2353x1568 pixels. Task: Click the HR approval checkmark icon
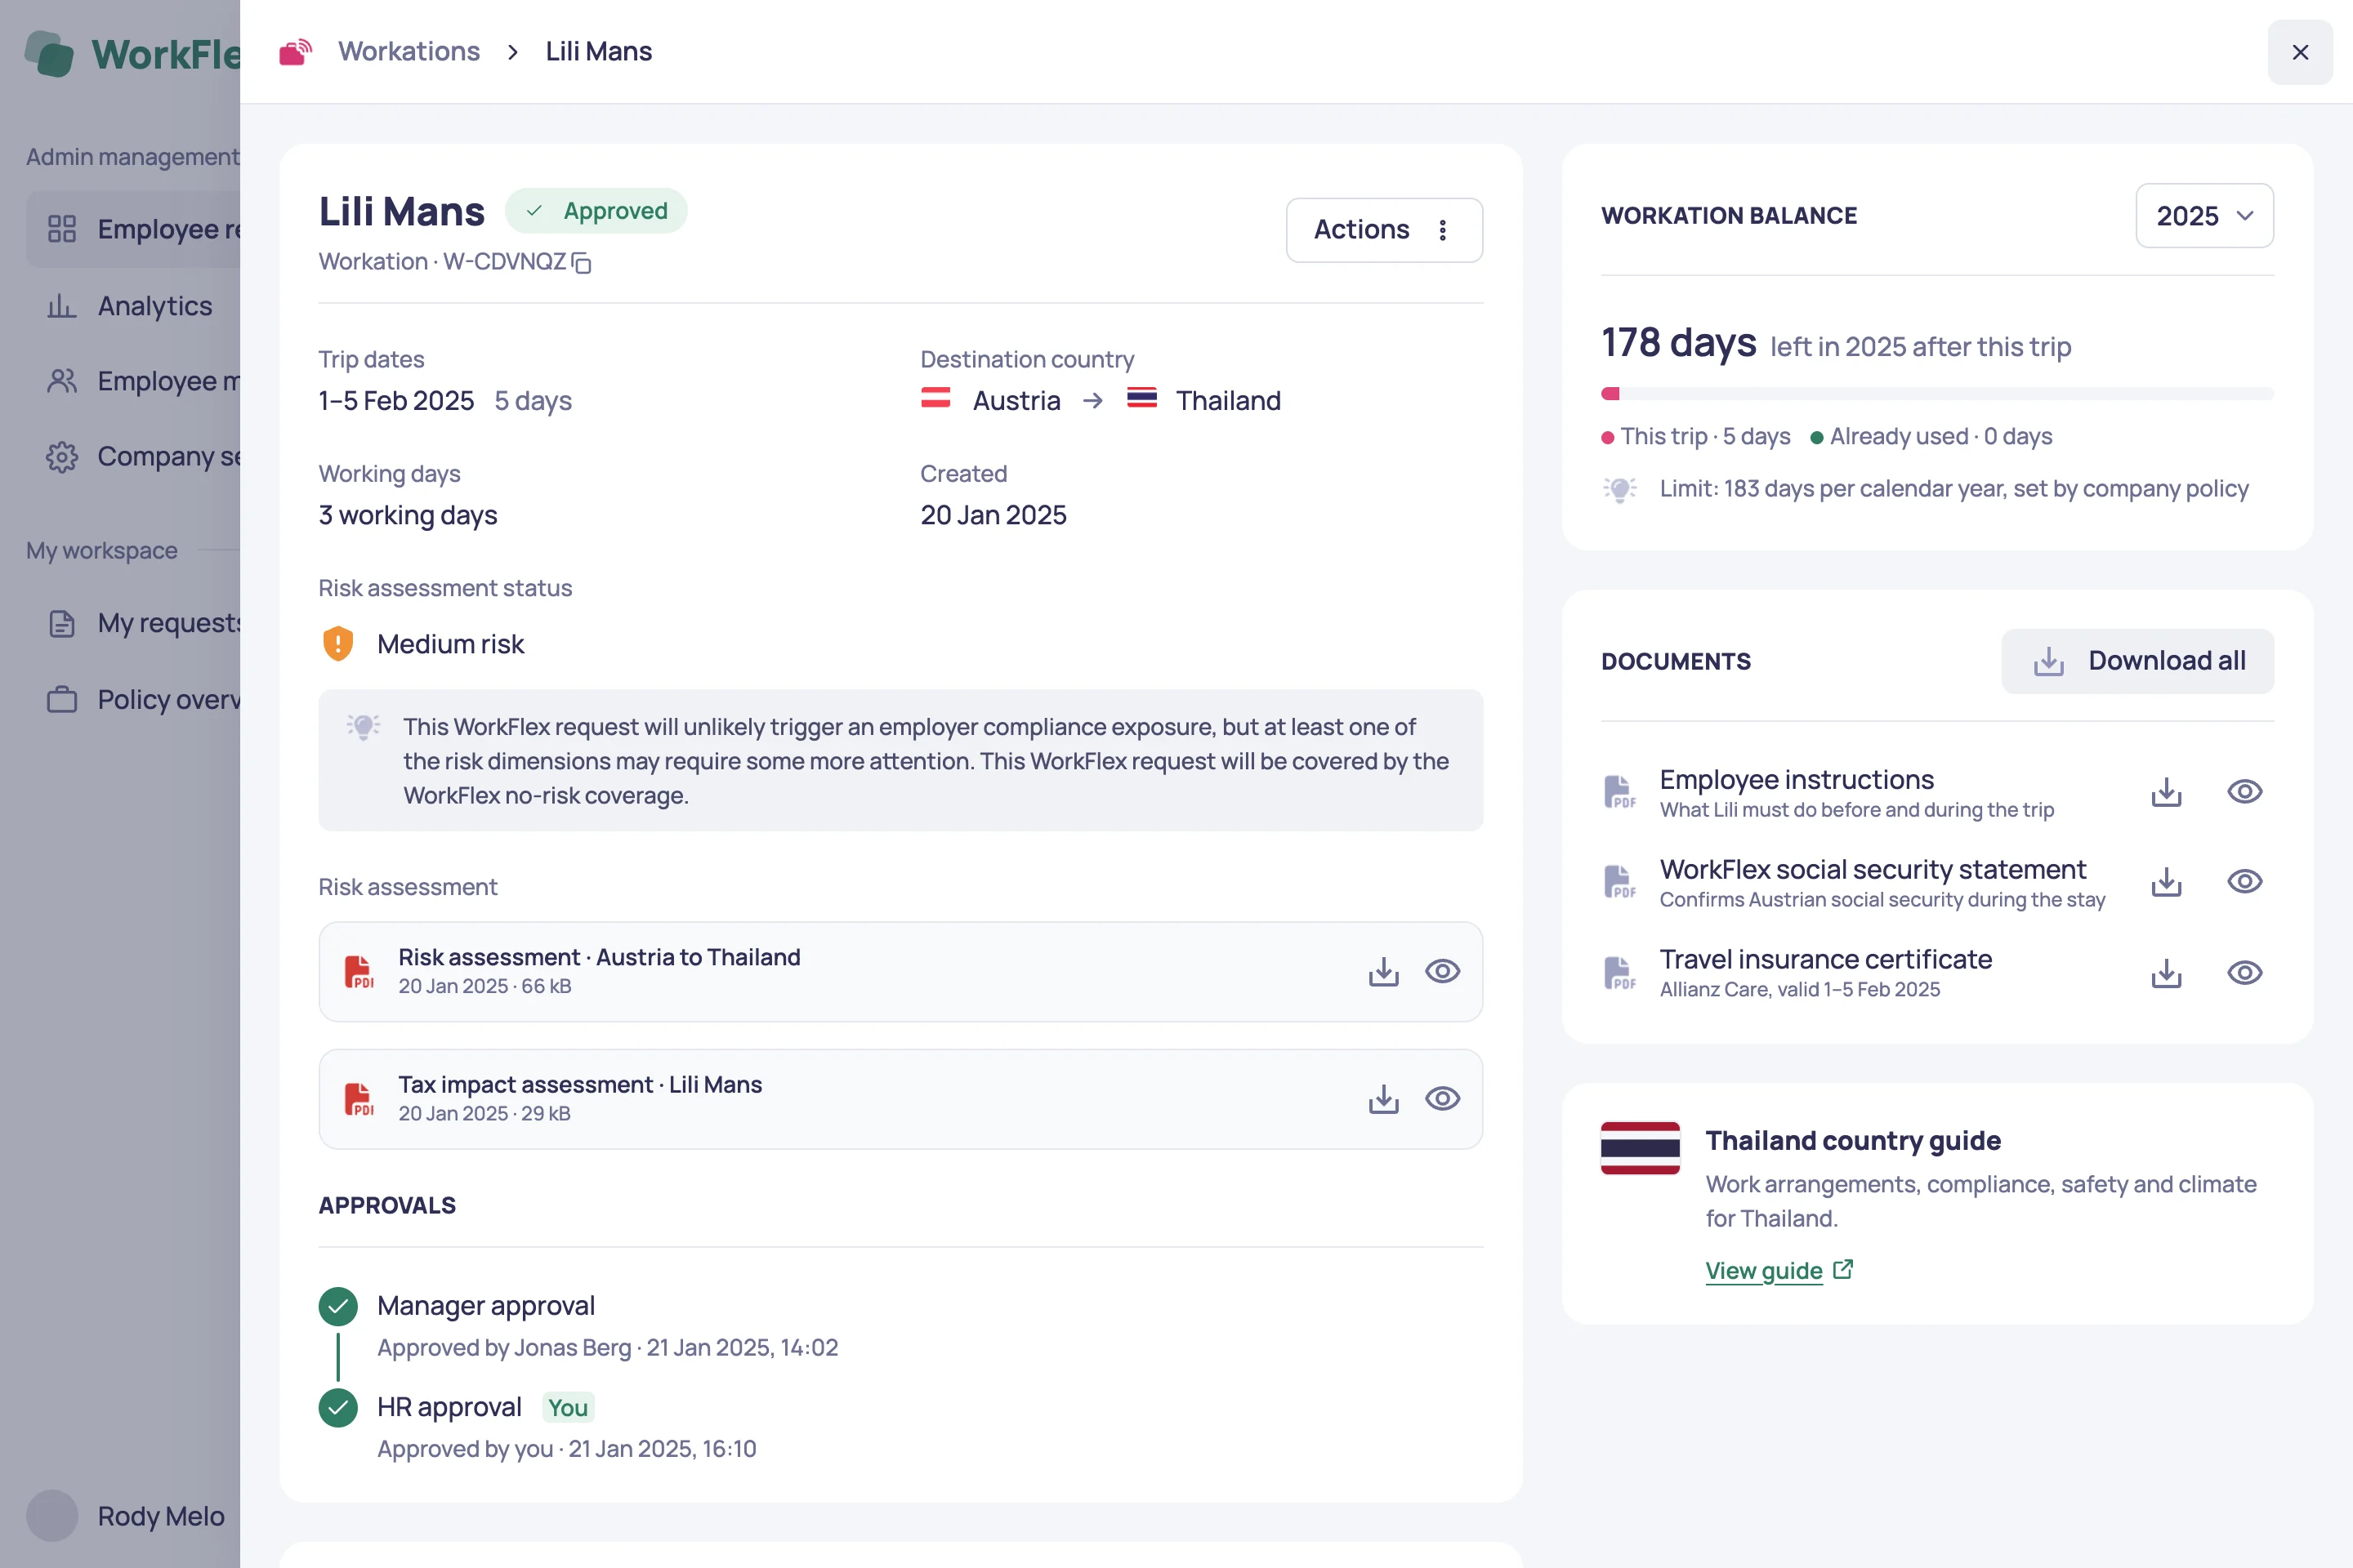(338, 1408)
